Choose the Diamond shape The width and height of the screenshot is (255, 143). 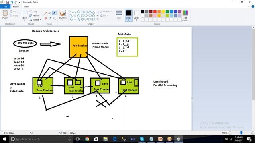pyautogui.click(x=75, y=16)
